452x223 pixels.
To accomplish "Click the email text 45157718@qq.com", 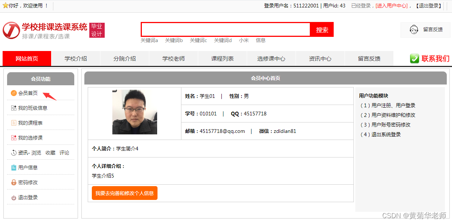I will (222, 131).
